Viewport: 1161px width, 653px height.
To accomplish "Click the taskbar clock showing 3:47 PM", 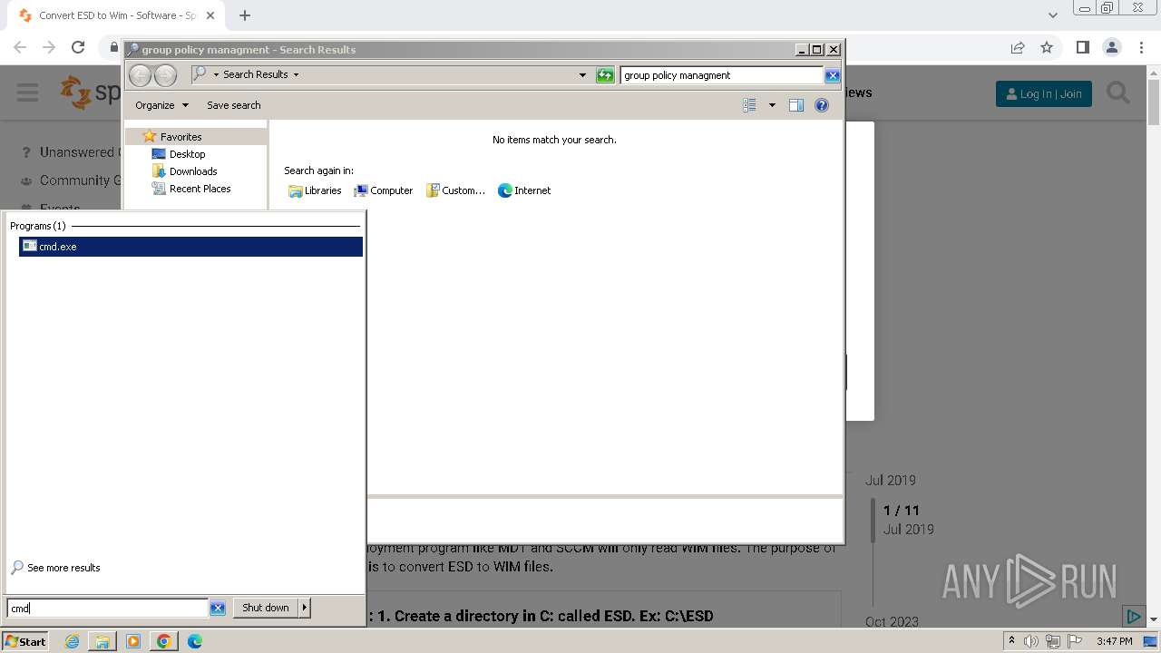I will click(x=1114, y=641).
